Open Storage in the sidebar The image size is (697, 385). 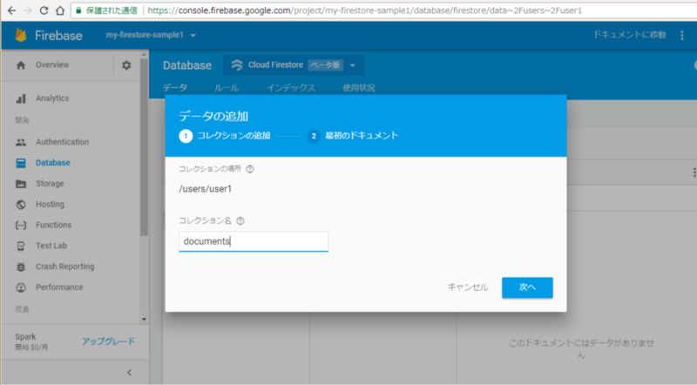pyautogui.click(x=50, y=183)
